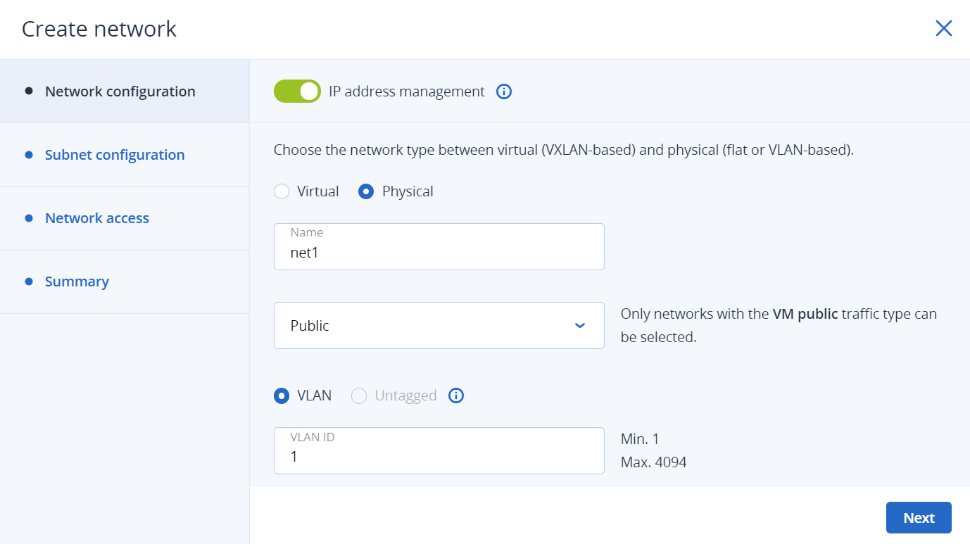
Task: Switch to the Network access step
Action: [x=97, y=218]
